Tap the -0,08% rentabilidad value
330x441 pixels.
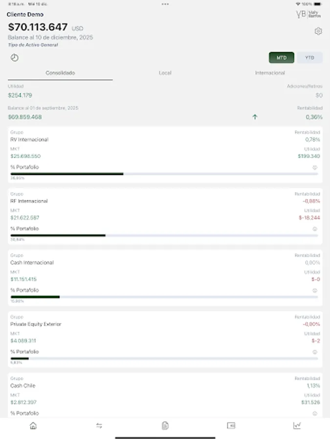pos(311,201)
